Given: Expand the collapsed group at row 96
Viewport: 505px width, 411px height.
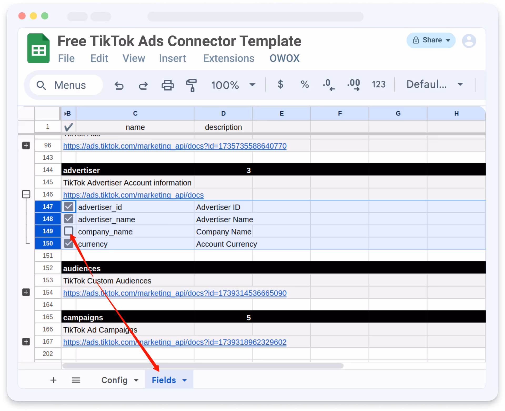Looking at the screenshot, I should [x=26, y=146].
